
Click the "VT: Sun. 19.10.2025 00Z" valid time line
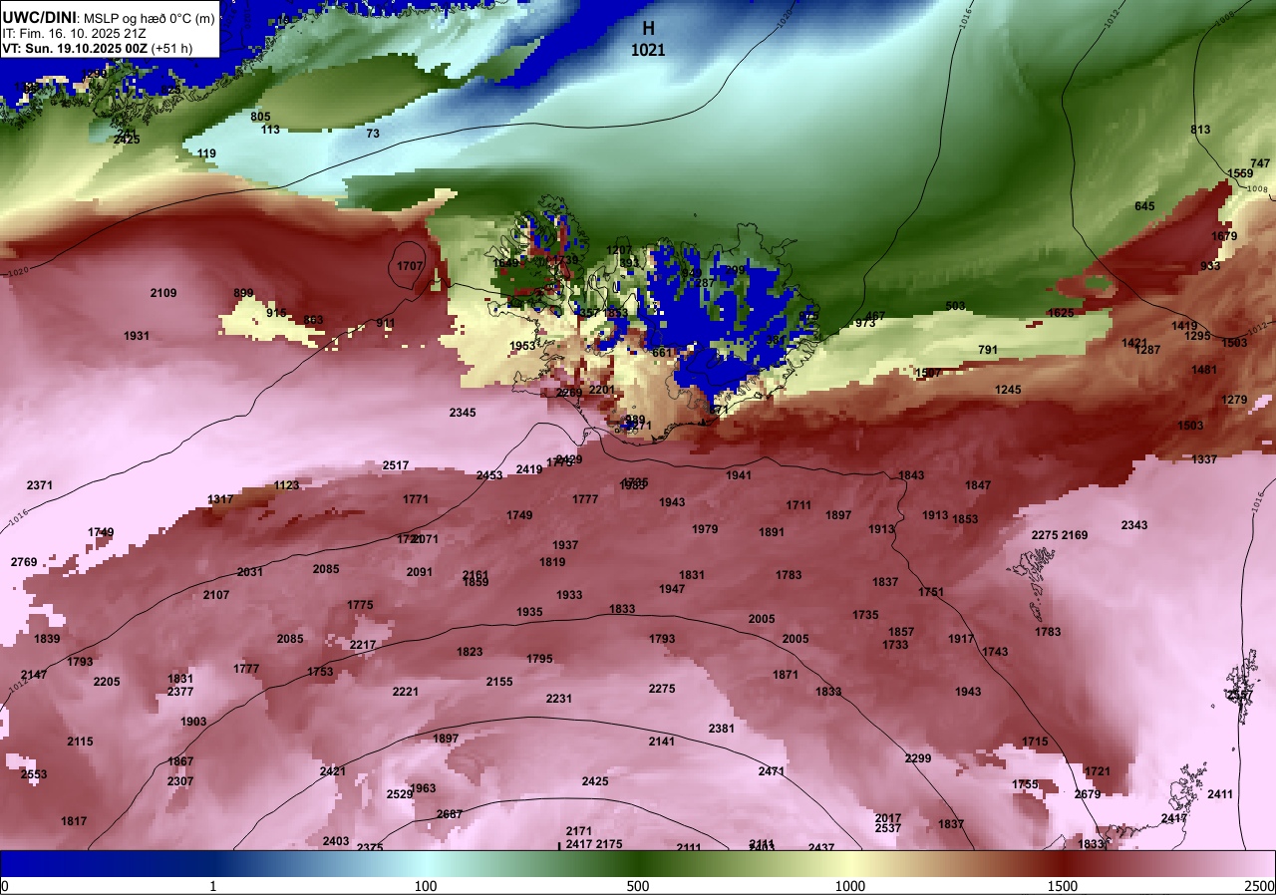pyautogui.click(x=77, y=48)
